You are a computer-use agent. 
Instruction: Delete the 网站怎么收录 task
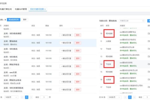pyautogui.click(x=78, y=82)
